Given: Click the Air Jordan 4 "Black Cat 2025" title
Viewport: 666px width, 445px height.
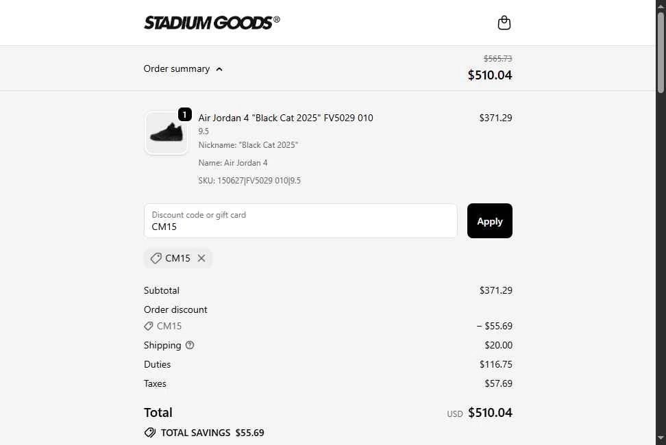Looking at the screenshot, I should [x=286, y=118].
